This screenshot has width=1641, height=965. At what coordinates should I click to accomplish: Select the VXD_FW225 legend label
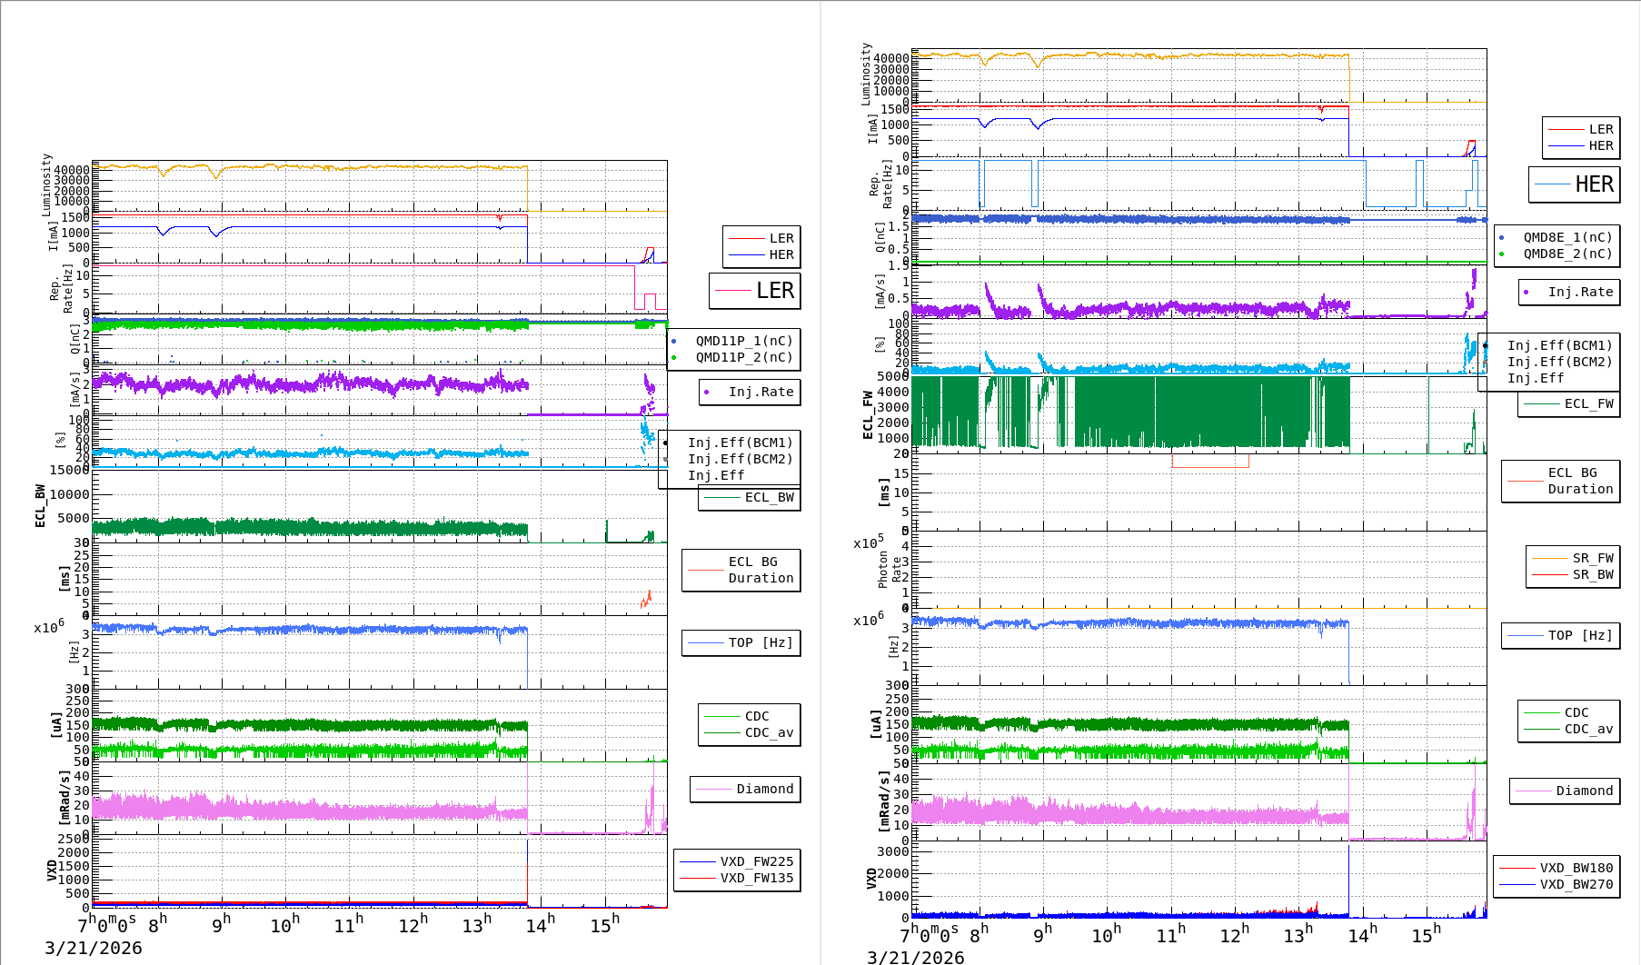(756, 861)
